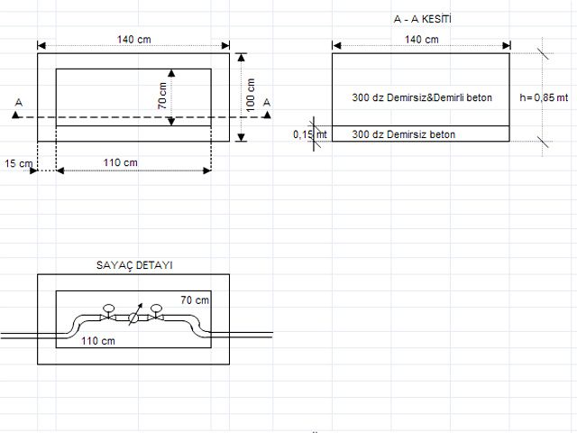Click '140 cm' dimension above section view
The image size is (577, 433).
point(422,39)
